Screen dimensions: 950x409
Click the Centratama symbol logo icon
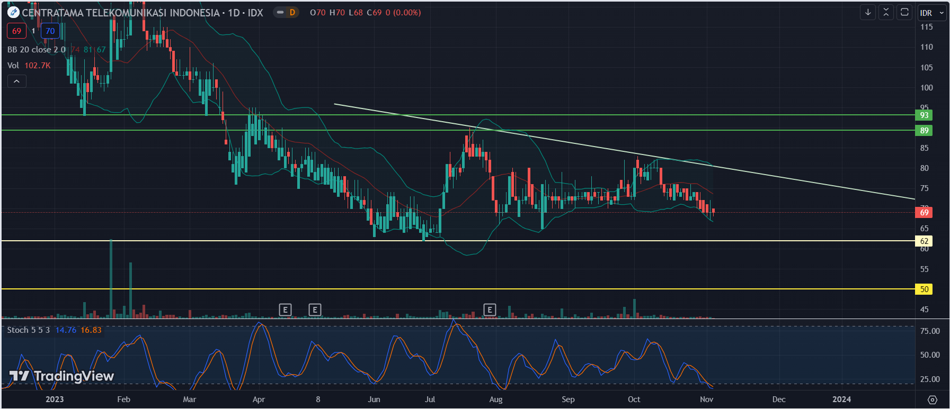pyautogui.click(x=13, y=12)
